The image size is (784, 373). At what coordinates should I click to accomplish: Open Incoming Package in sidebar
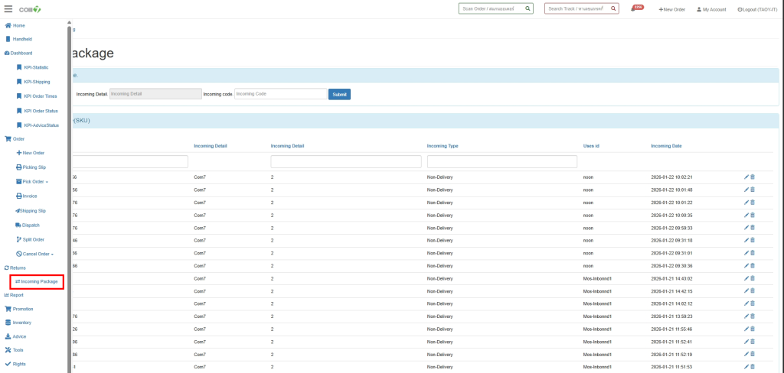[x=37, y=281]
